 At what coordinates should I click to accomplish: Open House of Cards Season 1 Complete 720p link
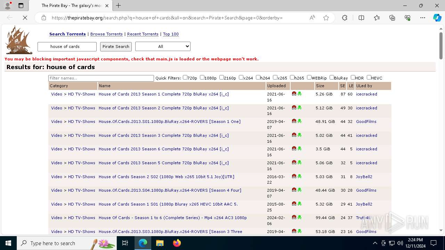(164, 94)
